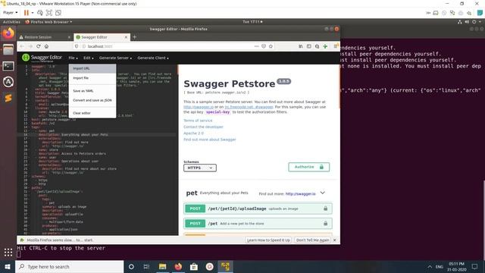Screen dimensions: 485x273
Task: Open the File menu in Swagger Editor
Action: tap(73, 58)
